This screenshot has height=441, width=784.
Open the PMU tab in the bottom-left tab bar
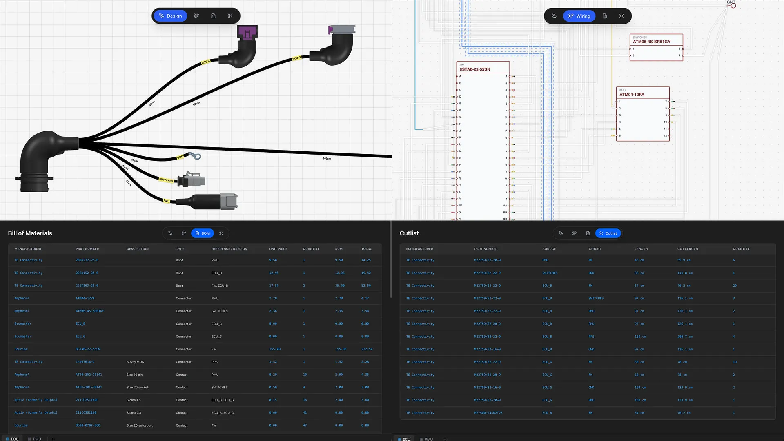[x=35, y=439]
